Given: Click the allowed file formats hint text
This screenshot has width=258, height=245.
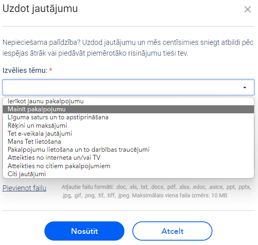Looking at the screenshot, I should (156, 191).
